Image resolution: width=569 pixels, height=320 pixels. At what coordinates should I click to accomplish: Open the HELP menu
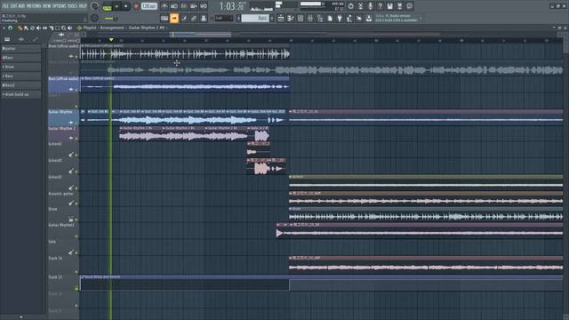click(x=83, y=6)
